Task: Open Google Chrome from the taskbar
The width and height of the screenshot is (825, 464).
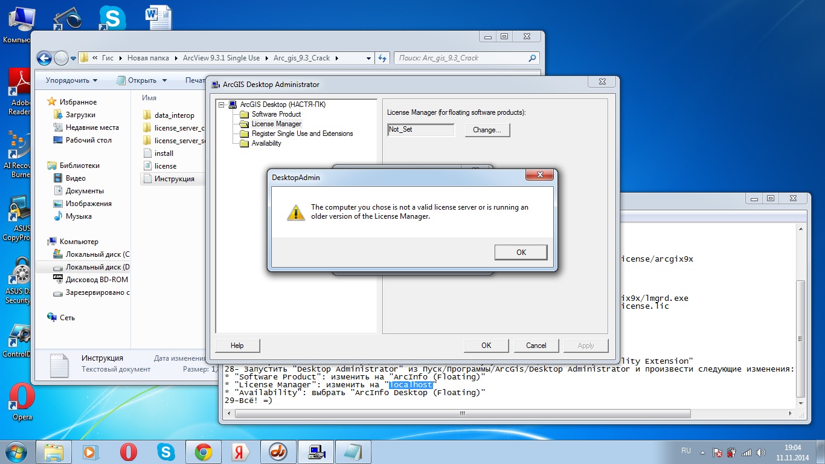Action: pos(203,452)
